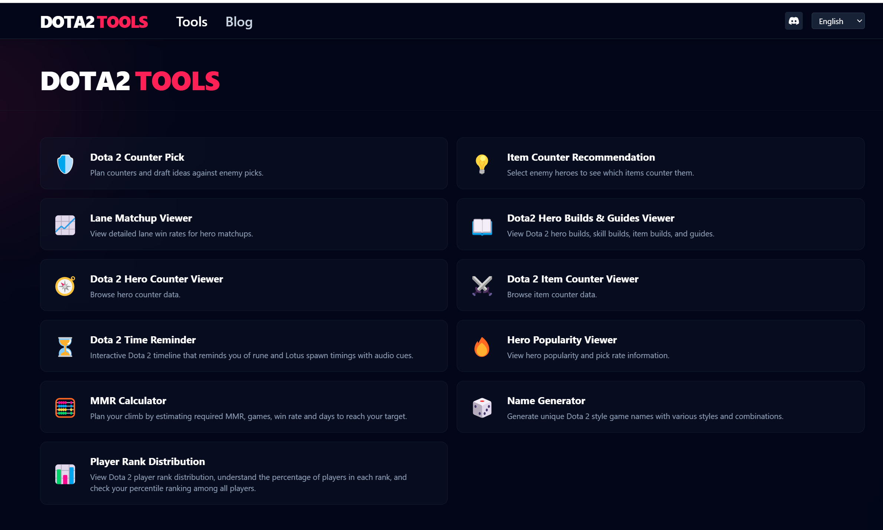This screenshot has height=530, width=883.
Task: Open Dota 2 Hero Counter Viewer title
Action: [156, 279]
